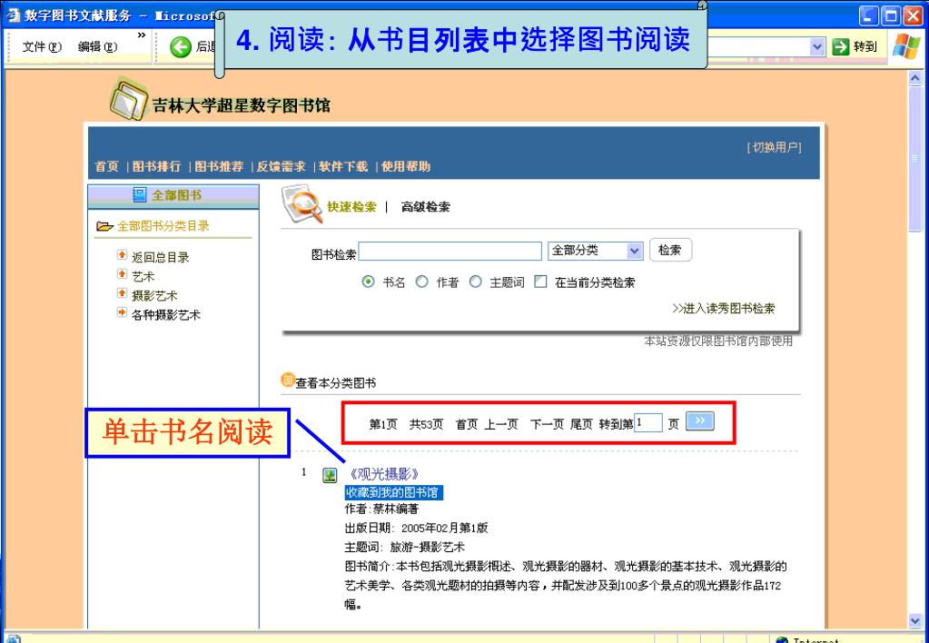The width and height of the screenshot is (929, 643).
Task: Click the 下一页 pagination link
Action: coord(547,424)
